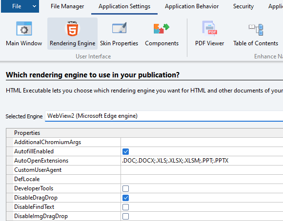Open the Selected Engine combo box
283x221 pixels.
(164, 116)
